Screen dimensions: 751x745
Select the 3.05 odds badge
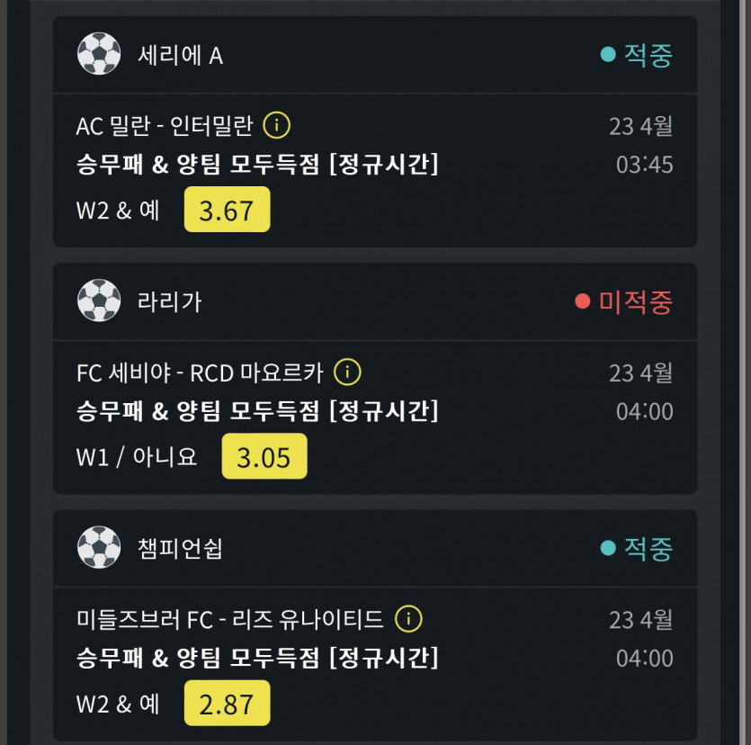[264, 456]
